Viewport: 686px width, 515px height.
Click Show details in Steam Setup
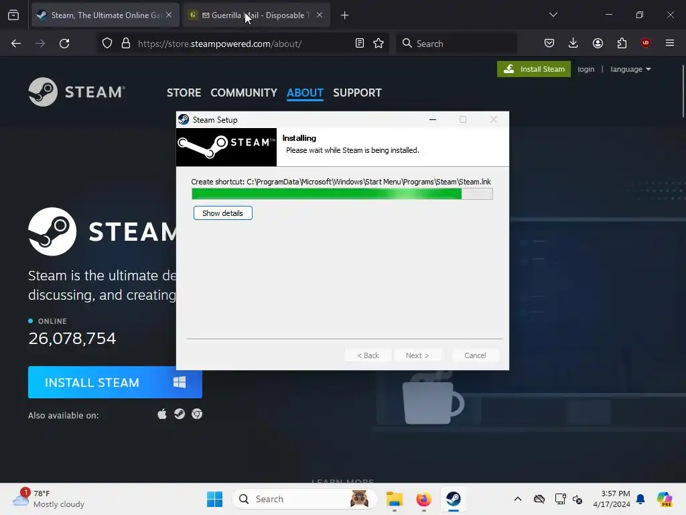tap(222, 213)
